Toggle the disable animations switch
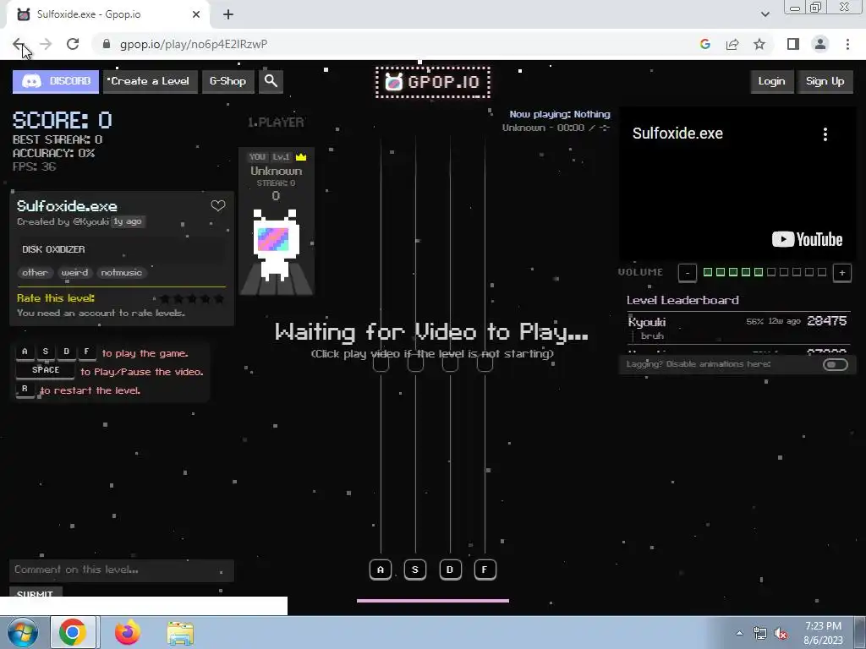Screen dimensions: 866x649 pyautogui.click(x=835, y=364)
